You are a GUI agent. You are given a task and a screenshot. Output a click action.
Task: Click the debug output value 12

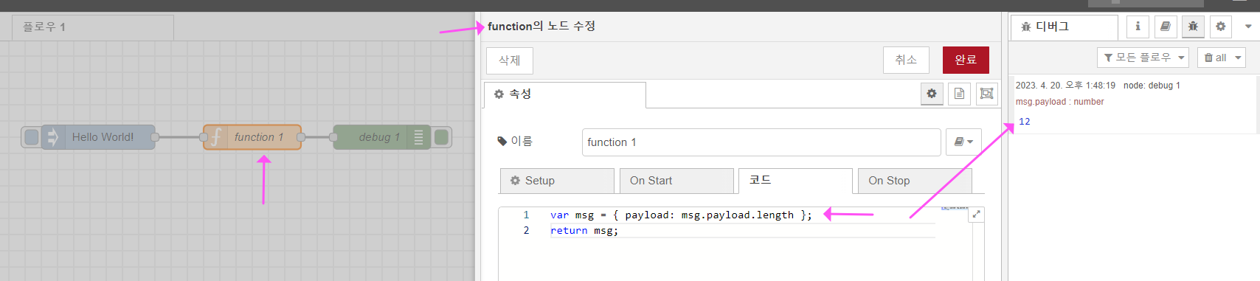pos(1025,122)
